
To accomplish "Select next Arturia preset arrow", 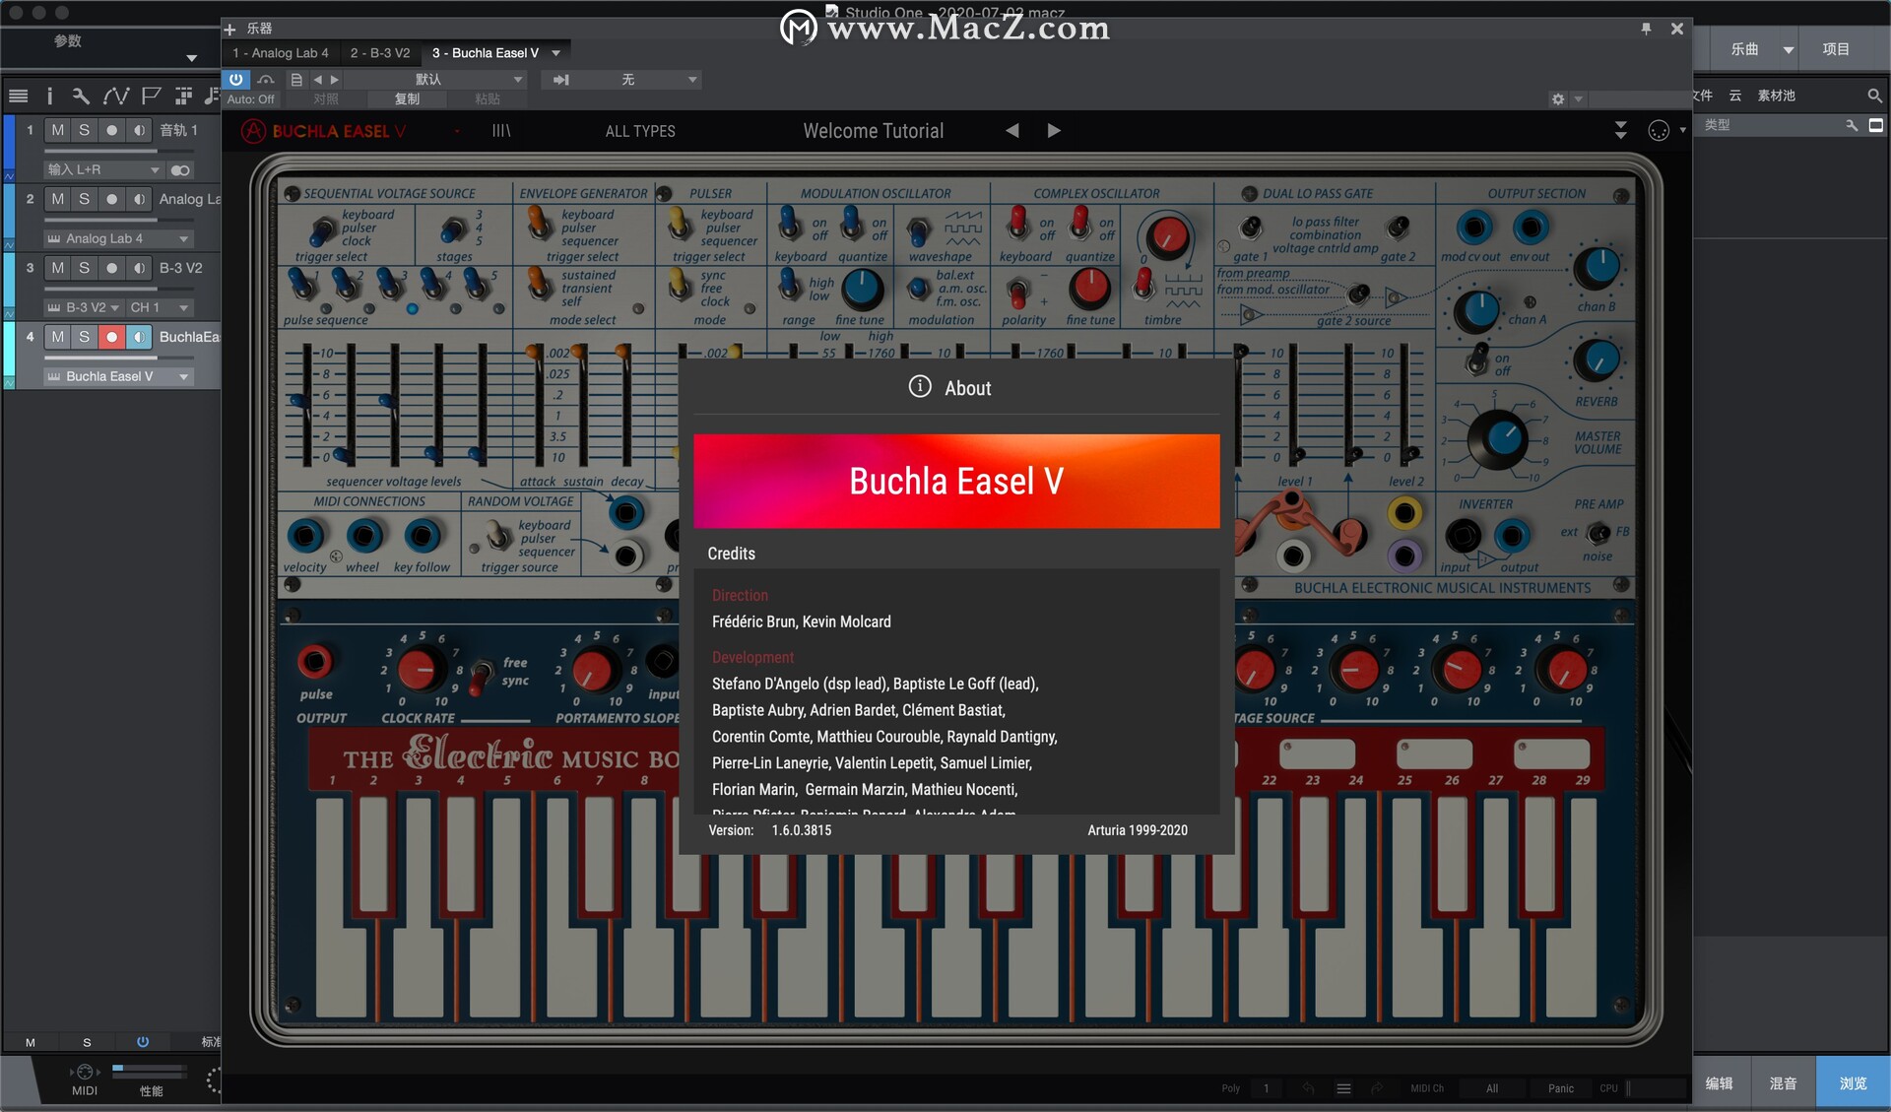I will pos(1054,130).
